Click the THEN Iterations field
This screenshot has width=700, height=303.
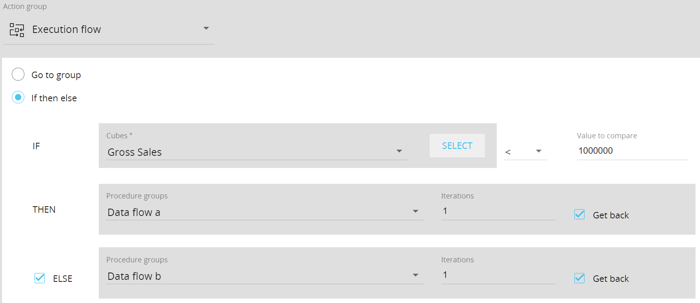[498, 211]
